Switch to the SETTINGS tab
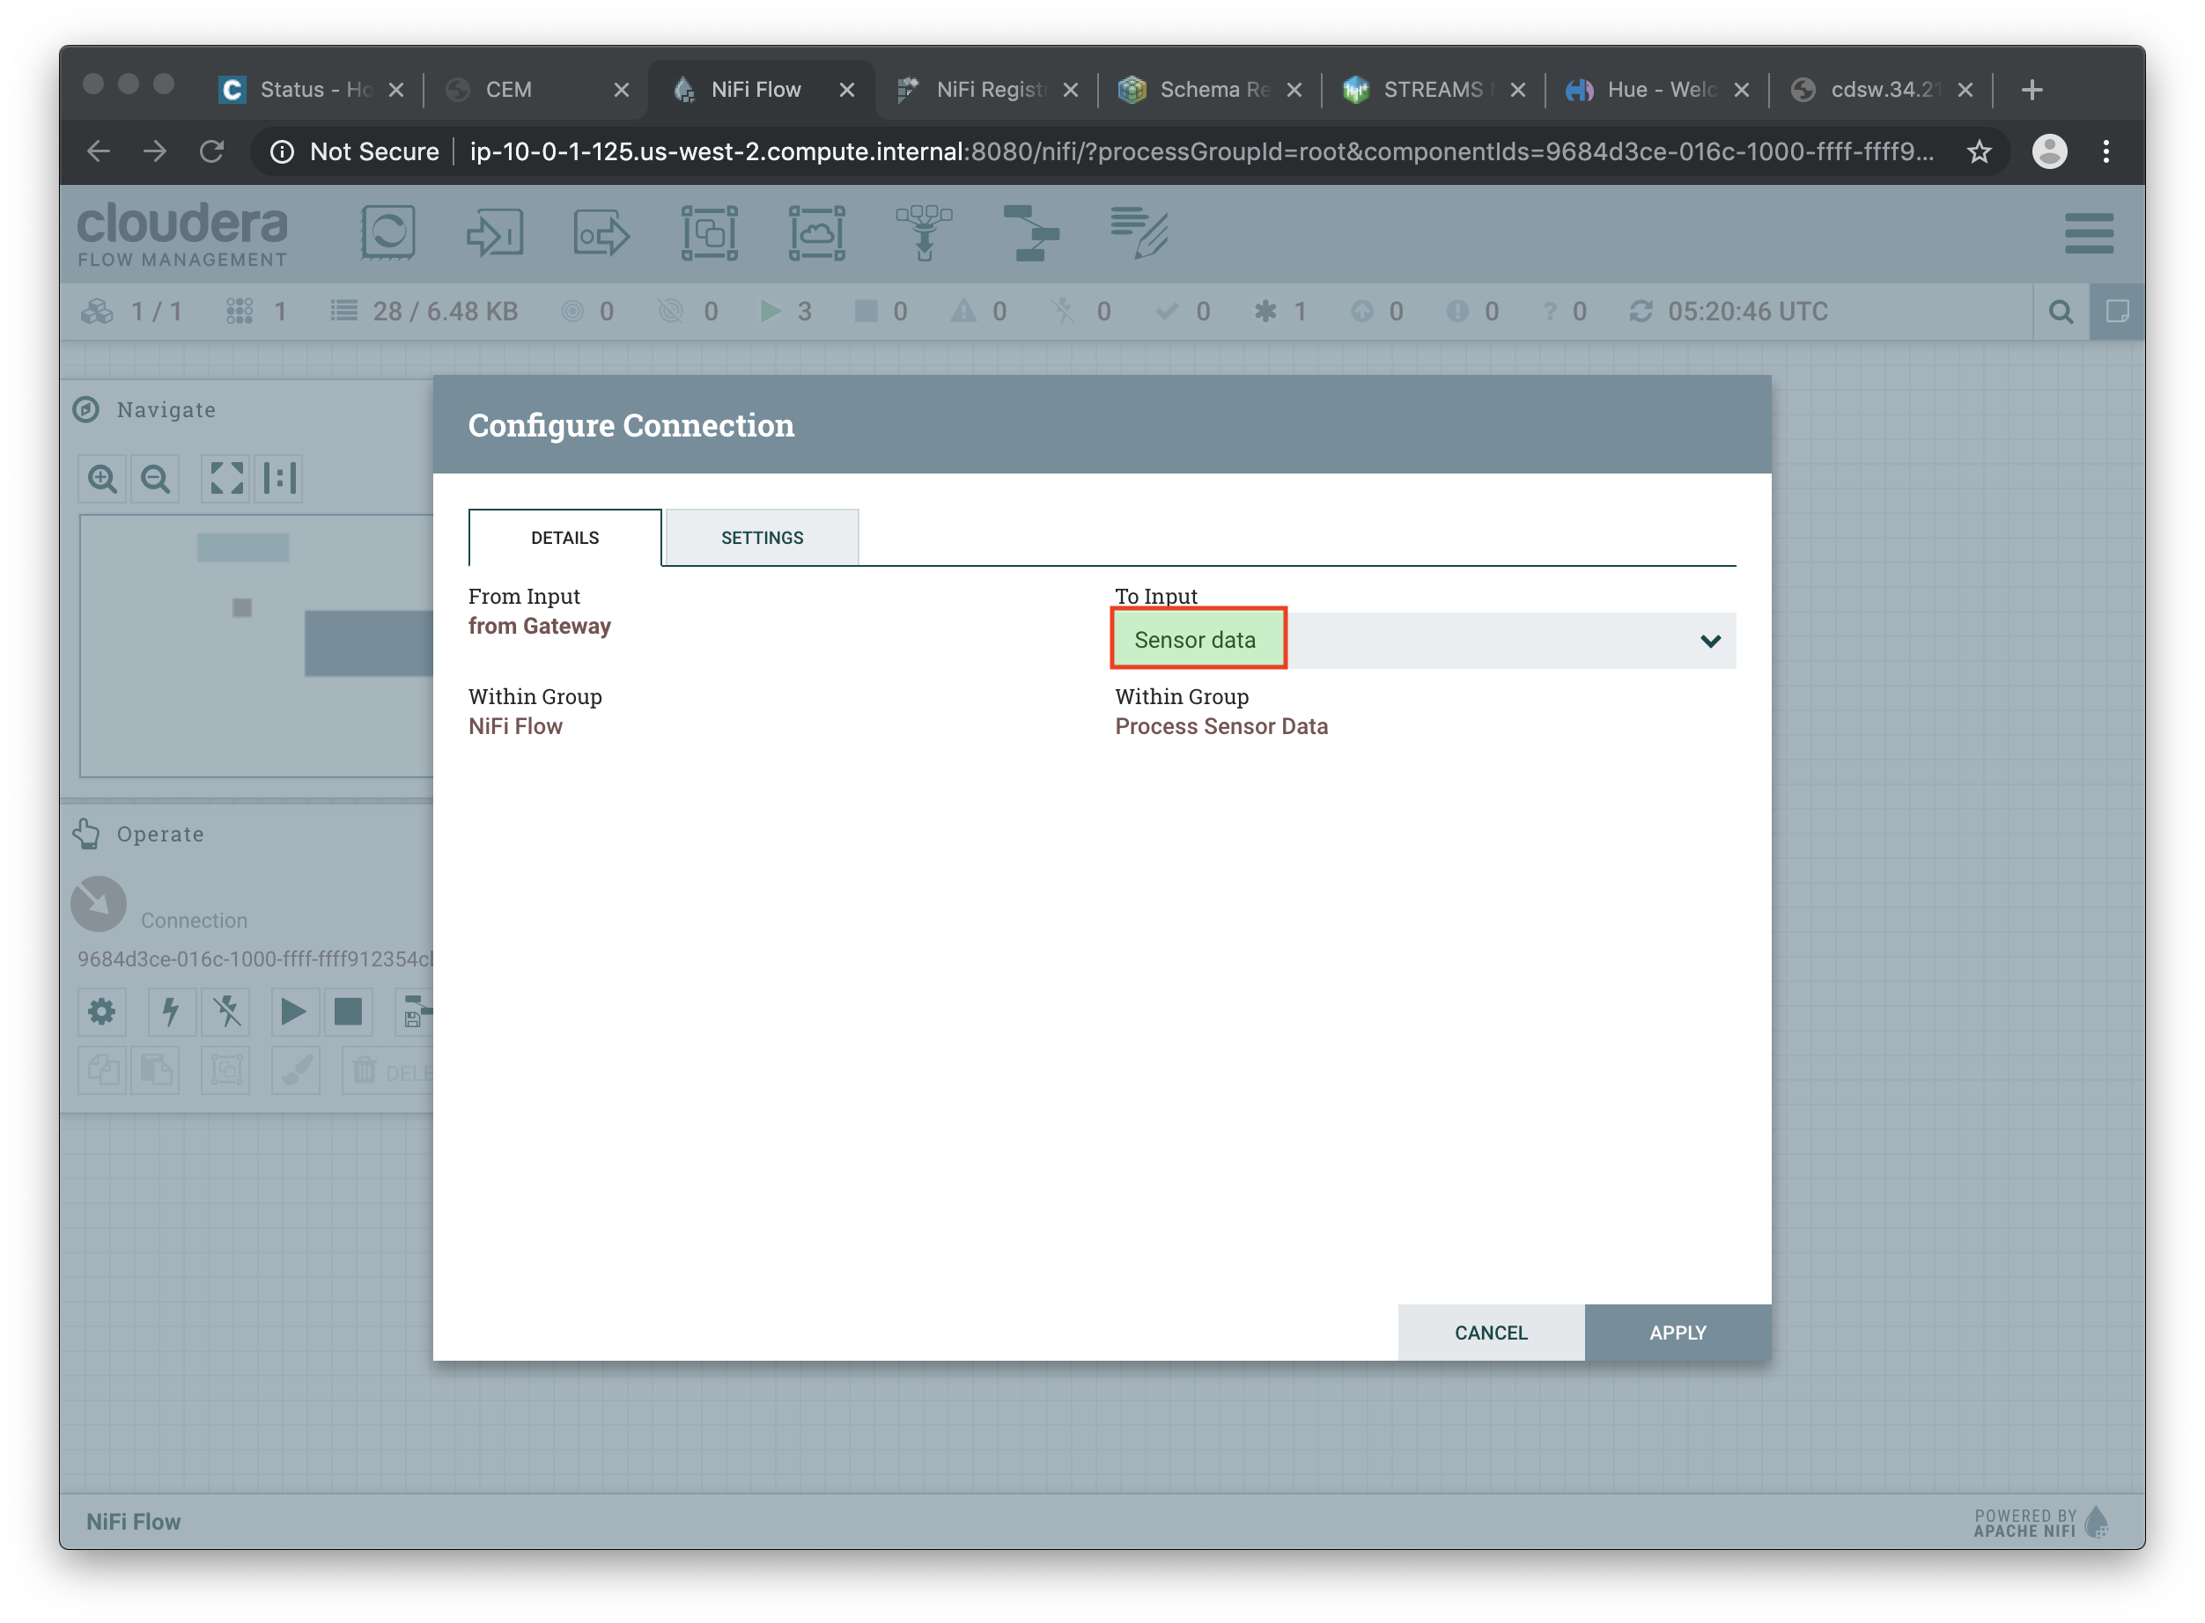2205x1623 pixels. pos(760,537)
